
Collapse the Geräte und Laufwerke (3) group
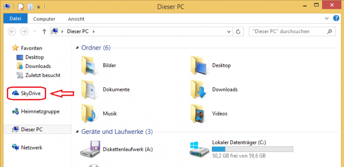point(77,132)
